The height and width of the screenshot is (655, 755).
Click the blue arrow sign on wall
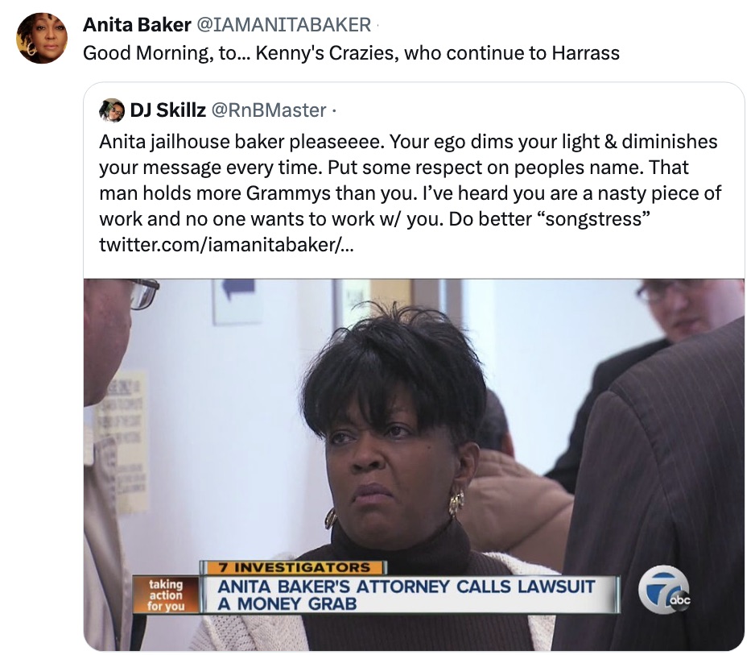(237, 287)
